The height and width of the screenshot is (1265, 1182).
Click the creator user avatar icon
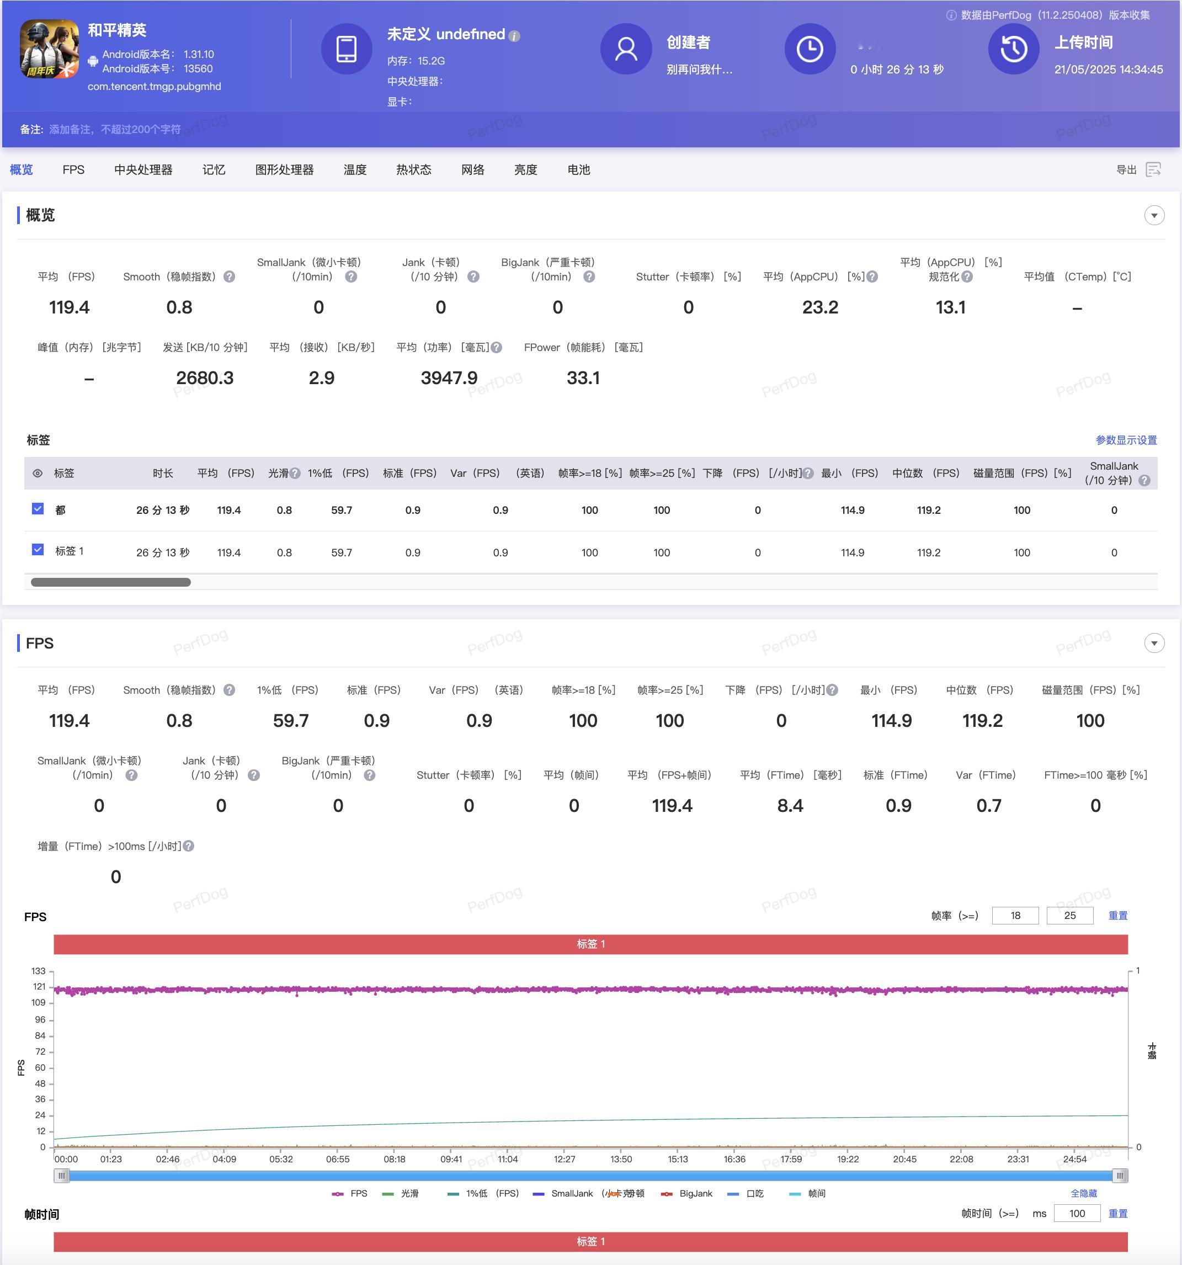[x=626, y=49]
